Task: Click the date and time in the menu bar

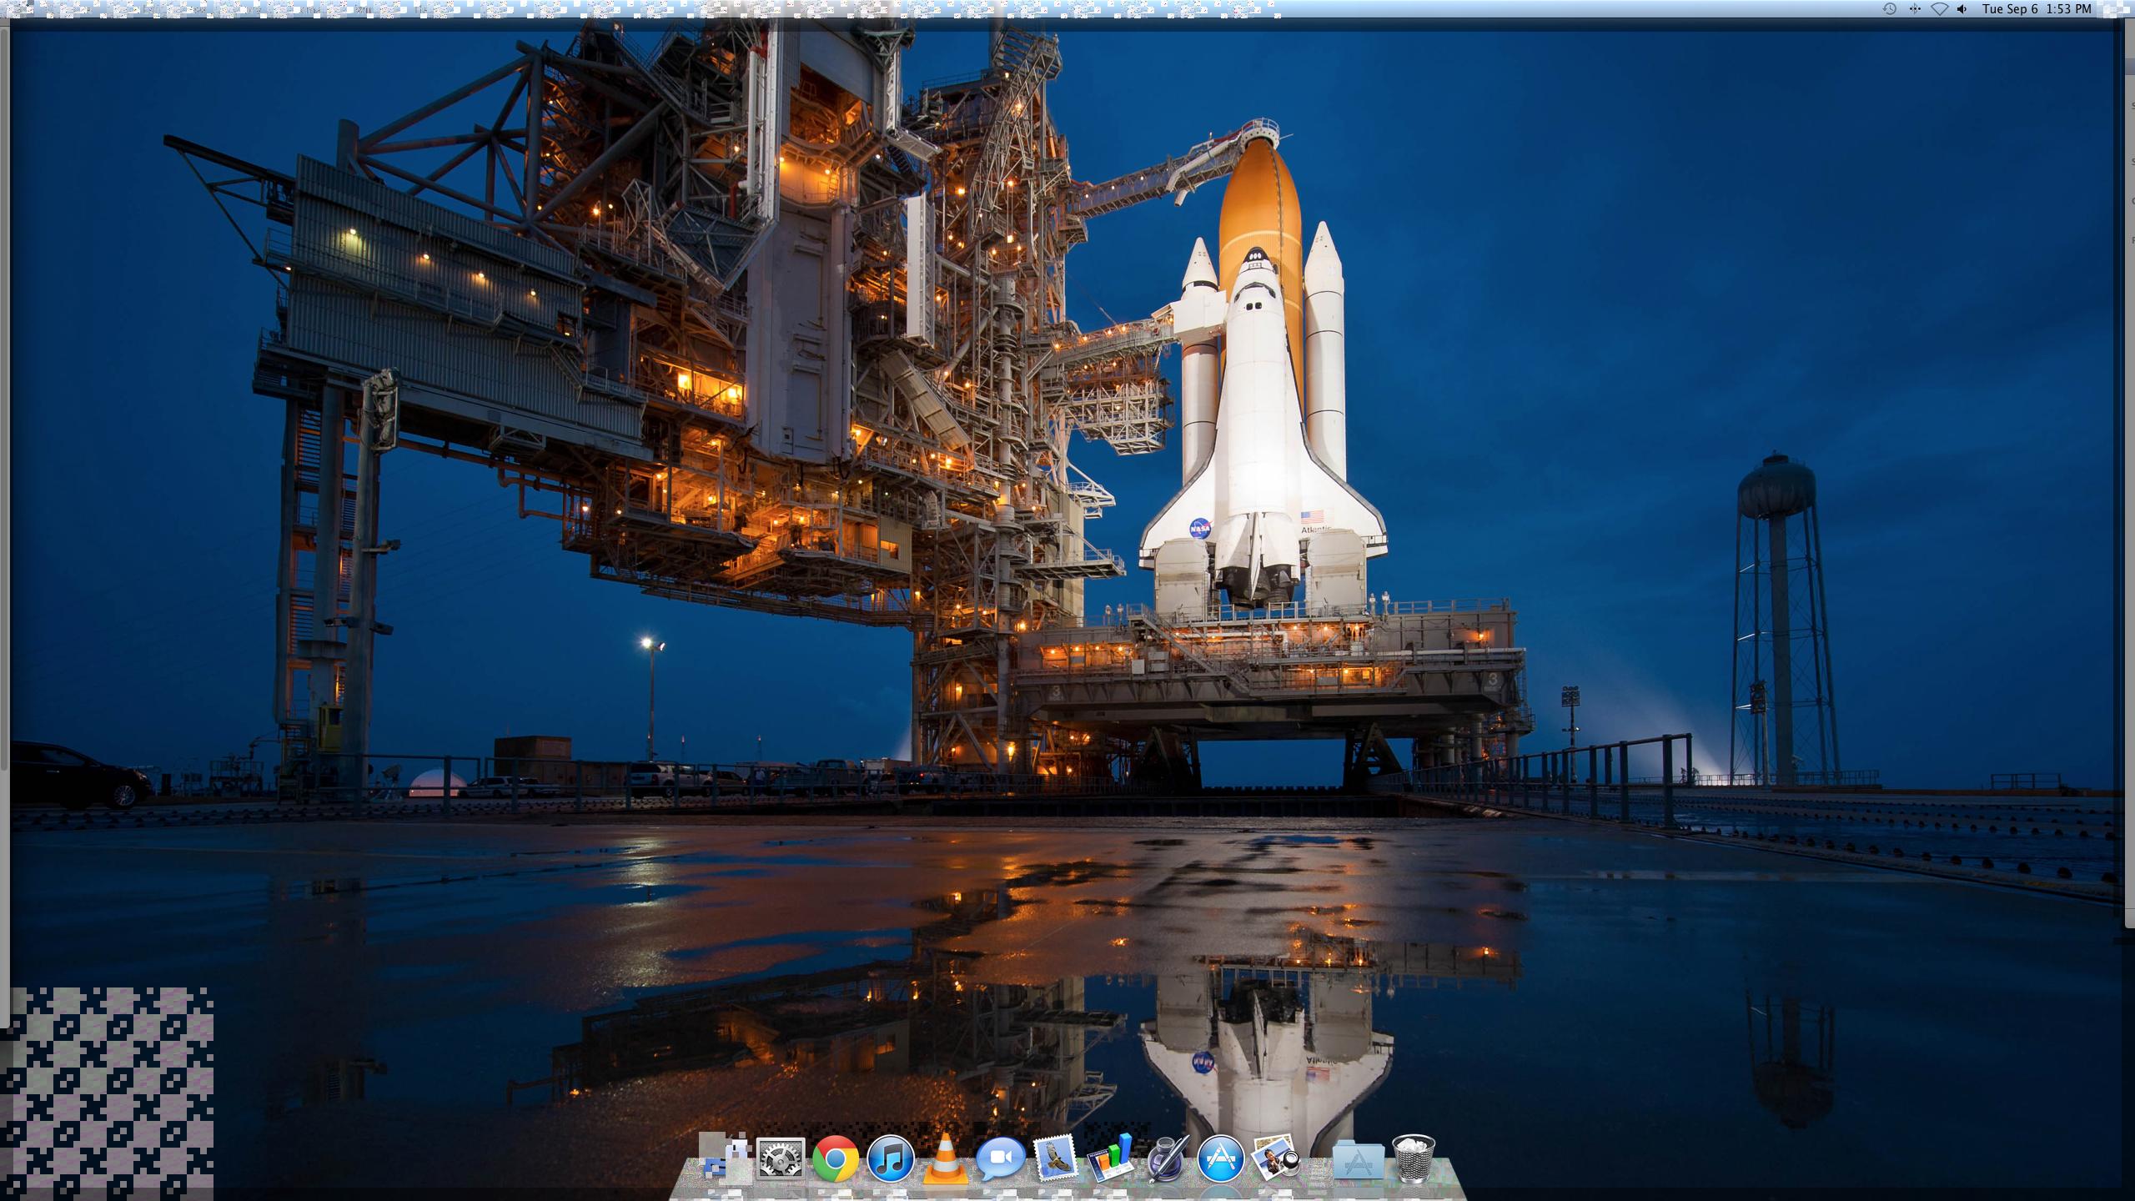Action: tap(2037, 9)
